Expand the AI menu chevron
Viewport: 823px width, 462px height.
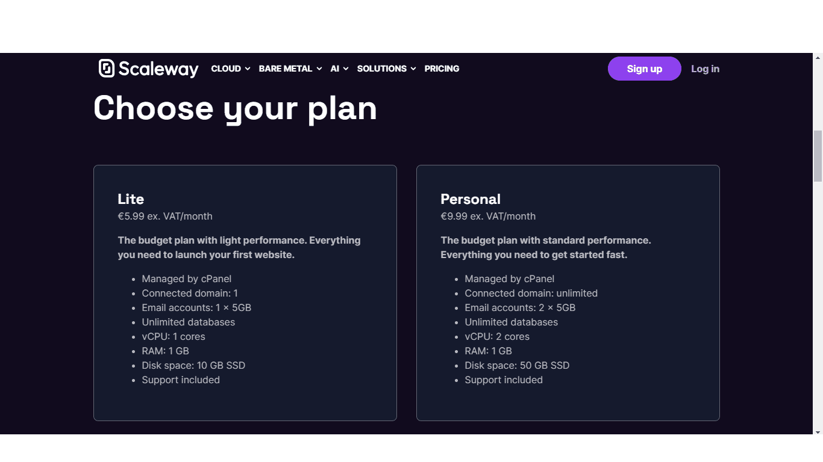coord(346,69)
